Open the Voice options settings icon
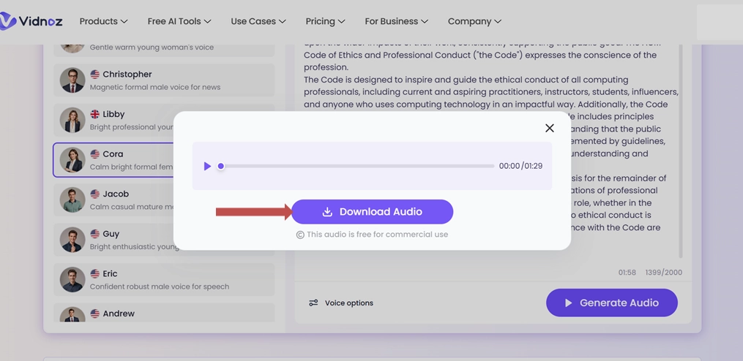Screen dimensions: 743x361 [313, 303]
